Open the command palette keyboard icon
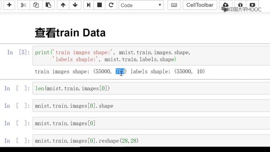270x152 pixels. [174, 5]
